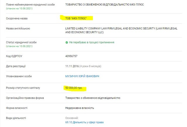
Task: Click the Недержавна власність ownership value
Action: click(79, 108)
